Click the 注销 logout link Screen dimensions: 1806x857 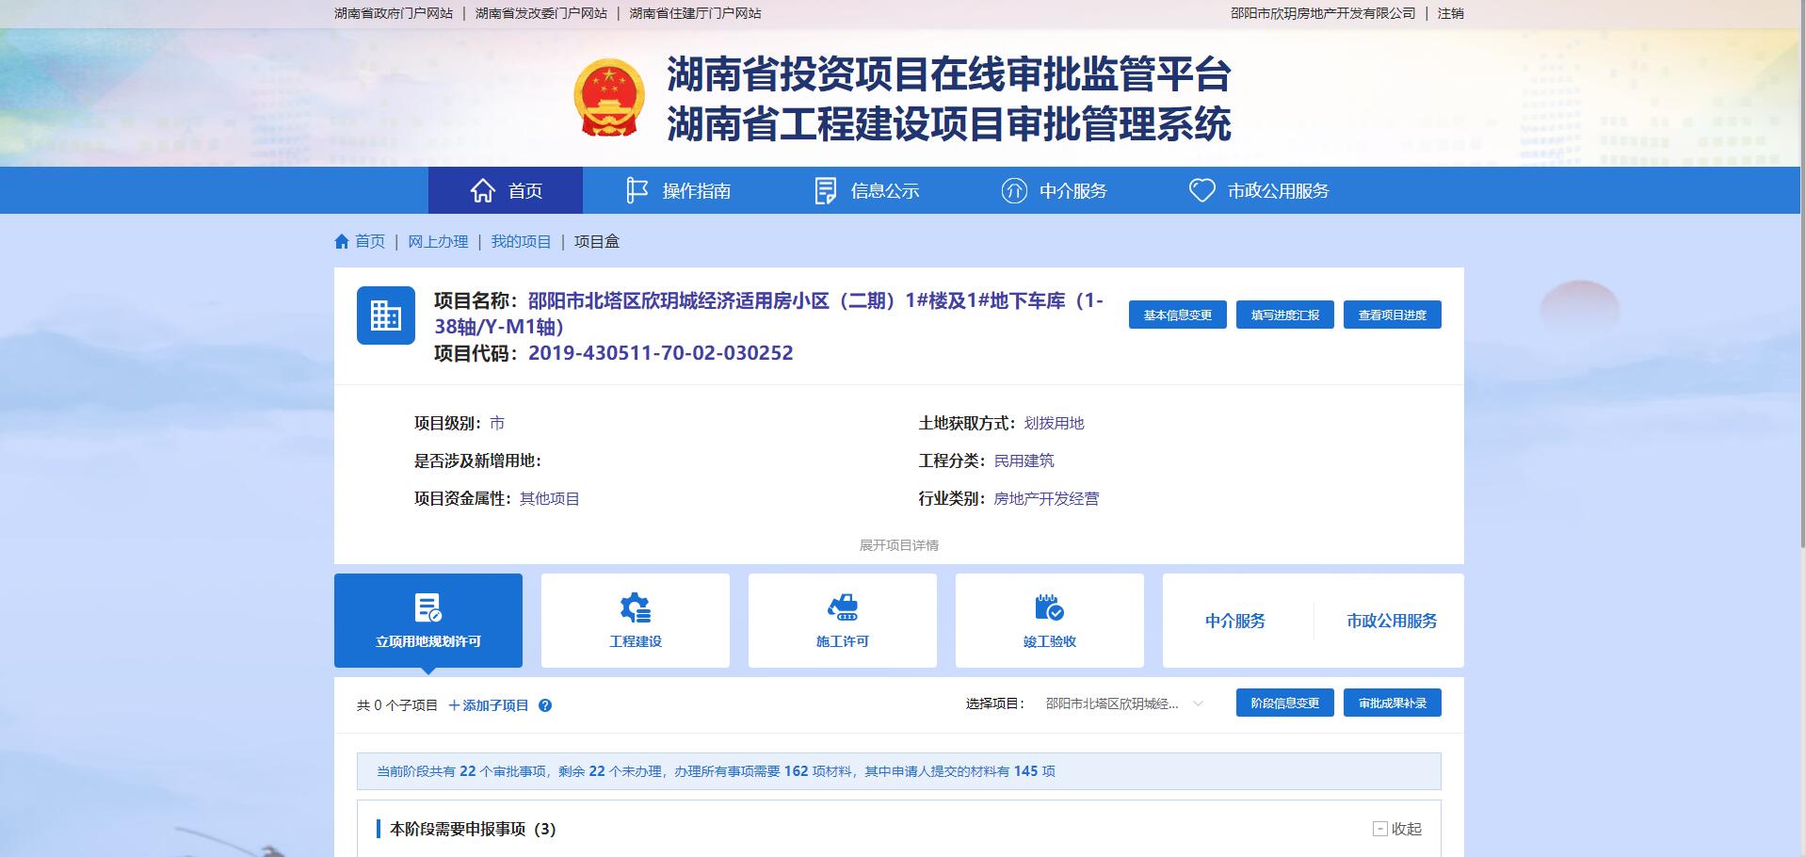[x=1451, y=13]
